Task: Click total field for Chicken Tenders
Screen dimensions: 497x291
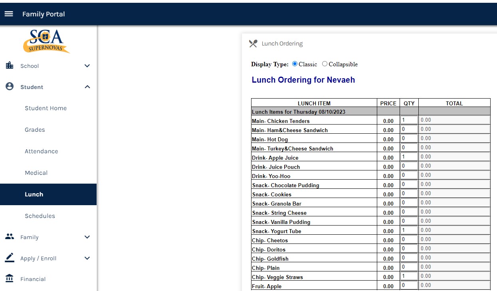Action: (x=454, y=120)
